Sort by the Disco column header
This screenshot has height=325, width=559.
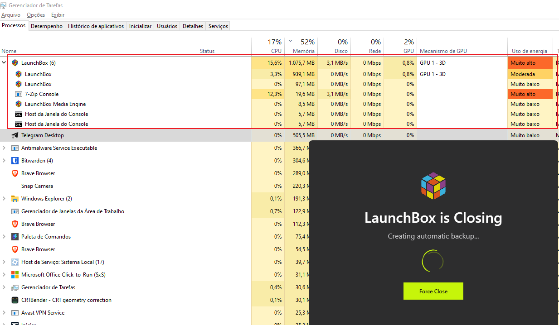point(334,46)
